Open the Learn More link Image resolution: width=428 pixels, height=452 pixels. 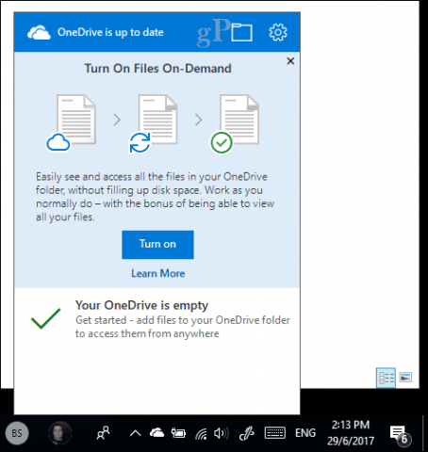pyautogui.click(x=158, y=273)
